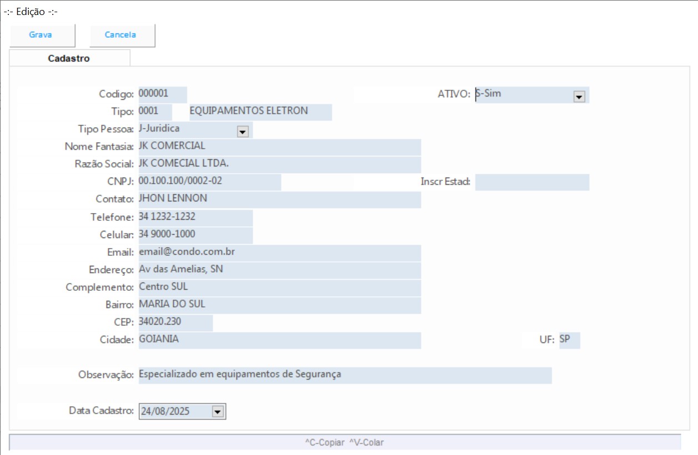Select the Tipo code field 0001
698x455 pixels.
click(154, 112)
